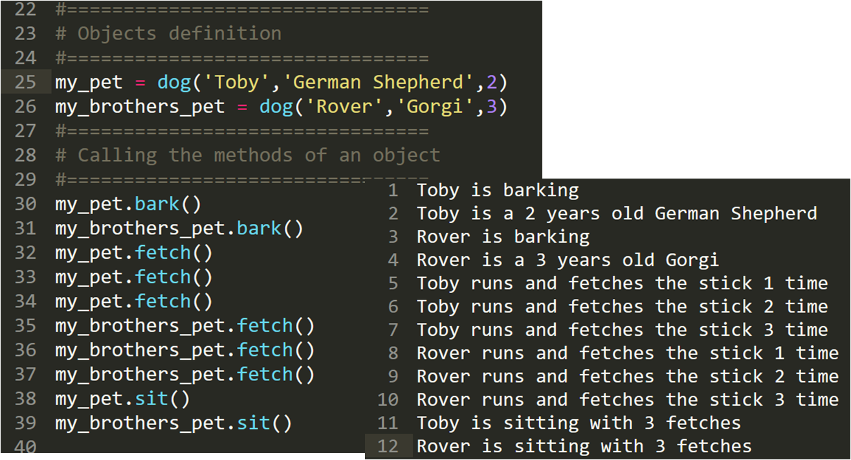Click the 'Toby' string argument on line 25

coord(239,82)
